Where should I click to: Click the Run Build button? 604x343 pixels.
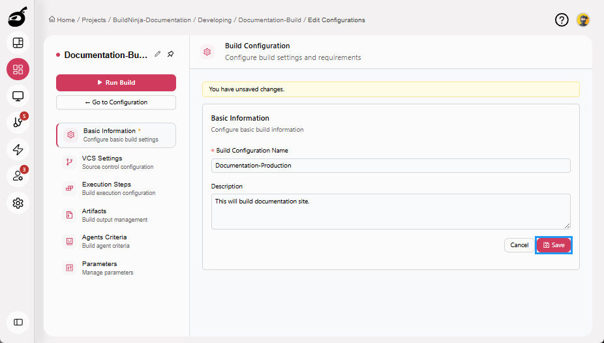pos(116,82)
